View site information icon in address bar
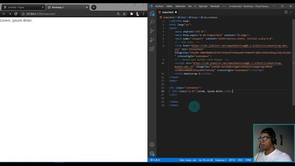 coord(23,14)
